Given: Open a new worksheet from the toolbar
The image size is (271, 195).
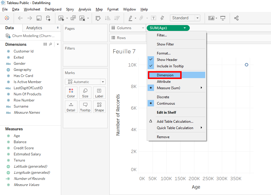Looking at the screenshot, I should pyautogui.click(x=61, y=18).
